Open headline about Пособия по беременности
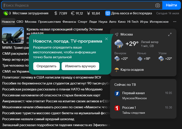 coord(56,83)
